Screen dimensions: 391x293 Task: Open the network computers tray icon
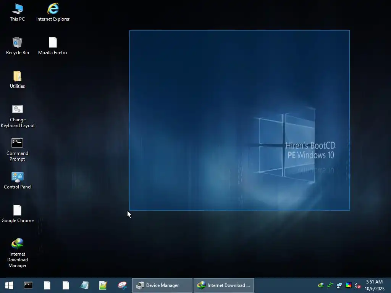[339, 285]
